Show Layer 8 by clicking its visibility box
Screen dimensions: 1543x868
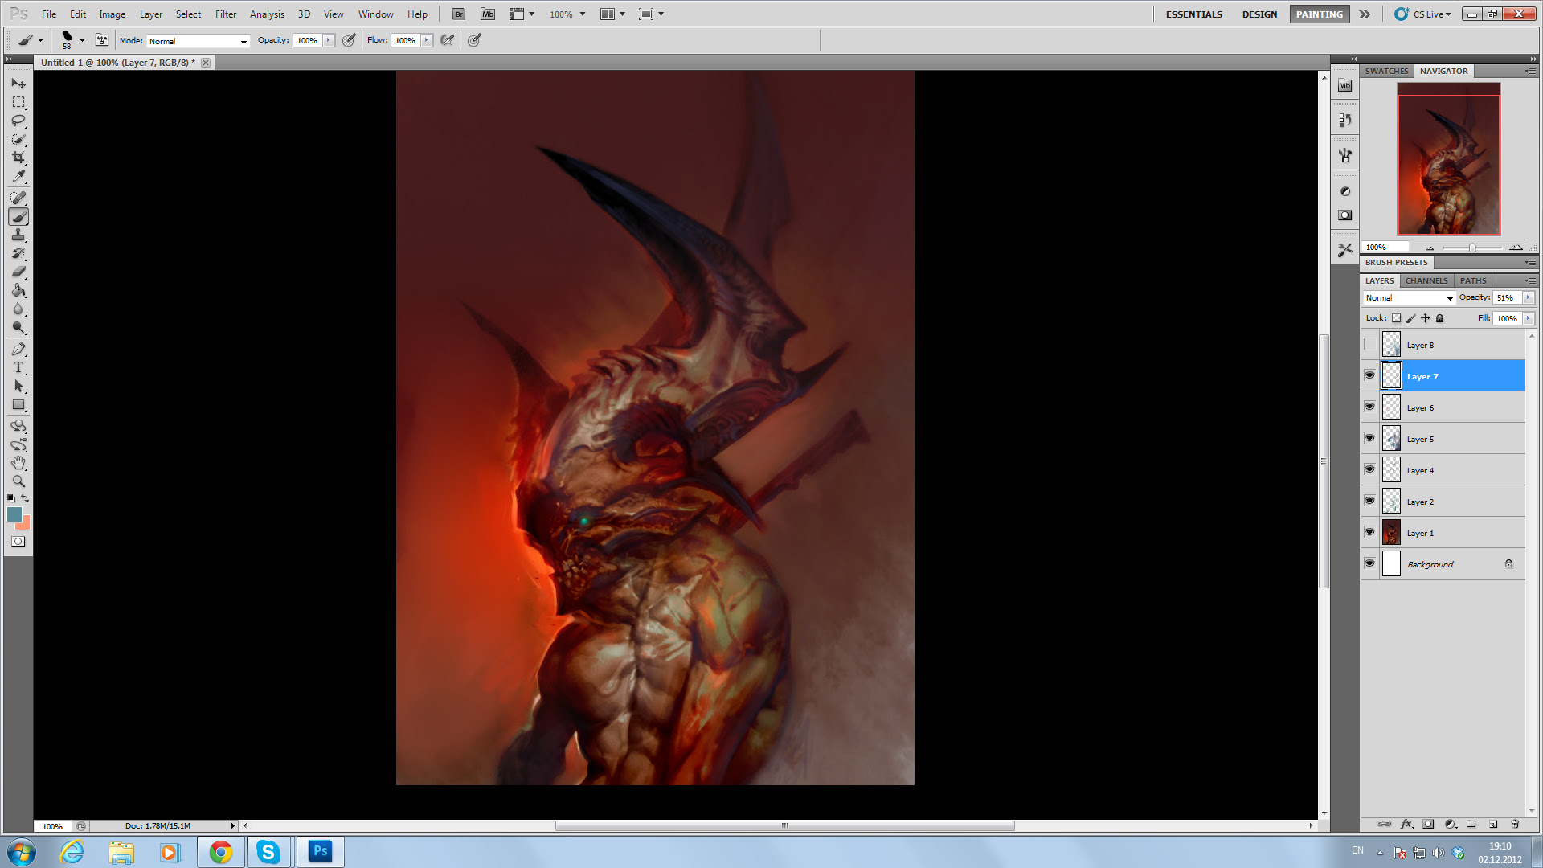tap(1369, 345)
